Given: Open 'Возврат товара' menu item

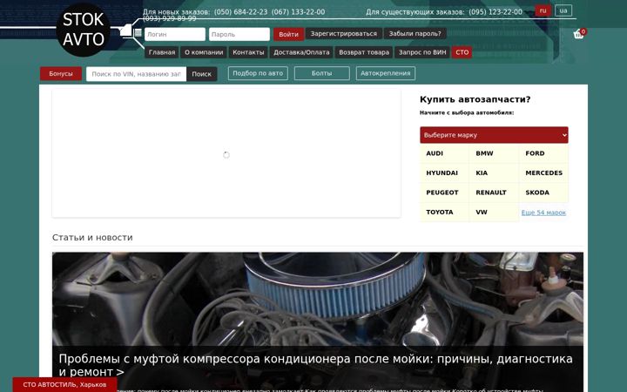Looking at the screenshot, I should point(364,52).
